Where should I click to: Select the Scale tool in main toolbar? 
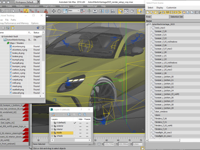pos(65,11)
